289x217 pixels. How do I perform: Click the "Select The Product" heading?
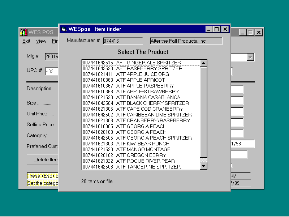click(143, 52)
